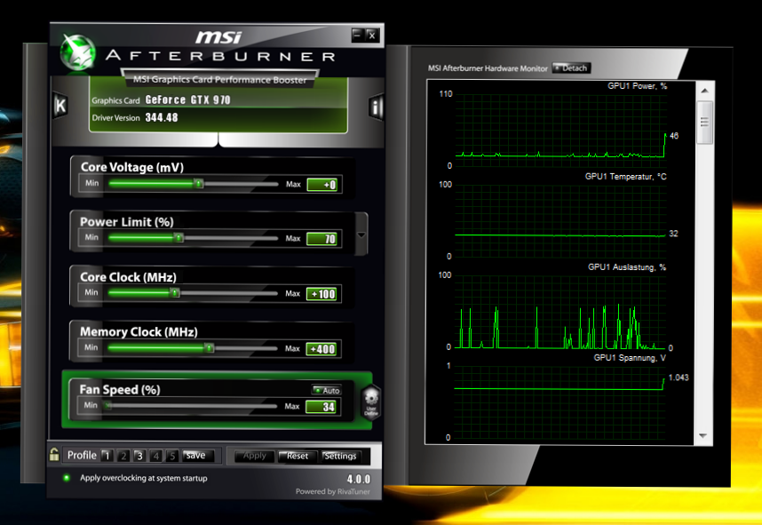The height and width of the screenshot is (525, 762).
Task: Click the GPU power reading 46
Action: [674, 136]
